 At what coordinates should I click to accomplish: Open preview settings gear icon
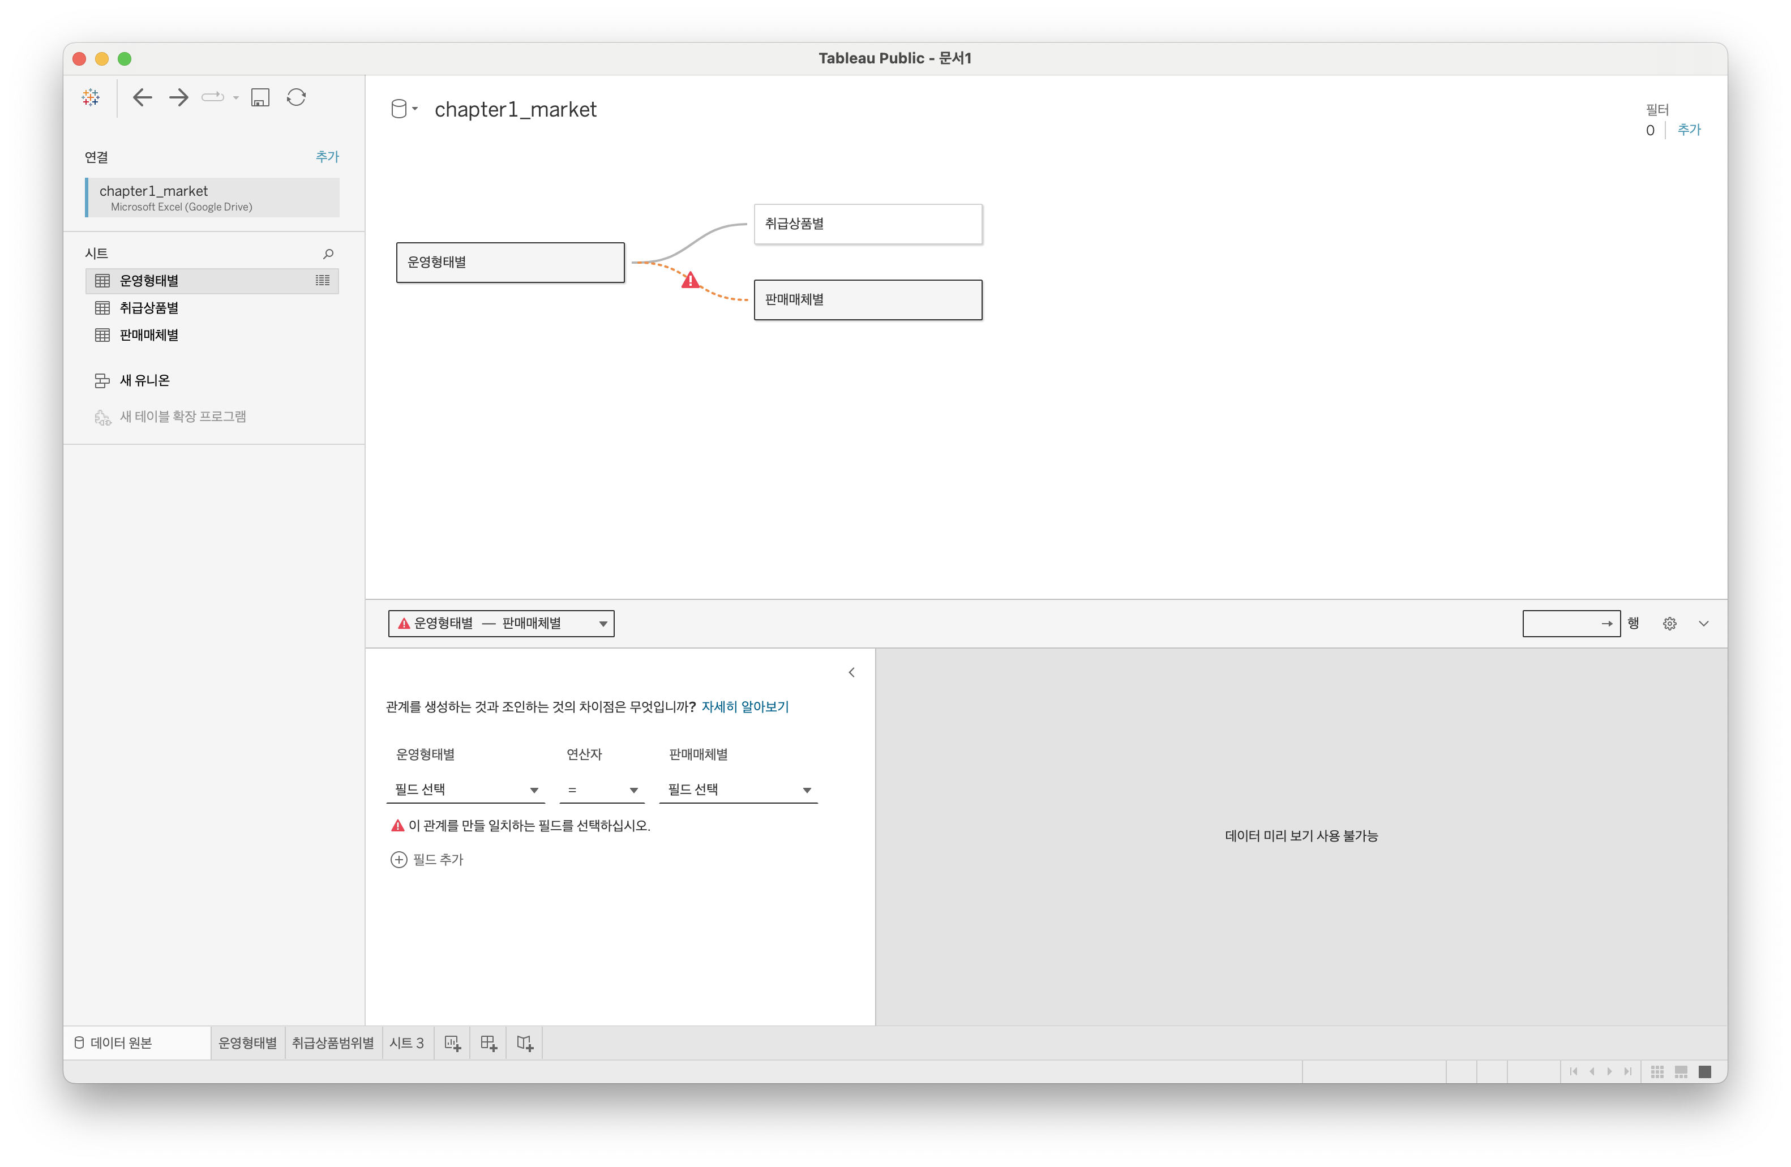1669,624
